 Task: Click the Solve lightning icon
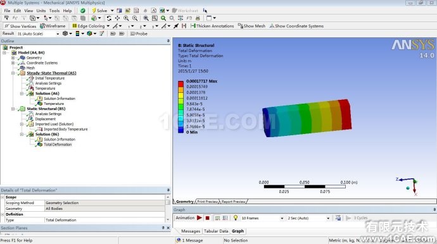[94, 11]
